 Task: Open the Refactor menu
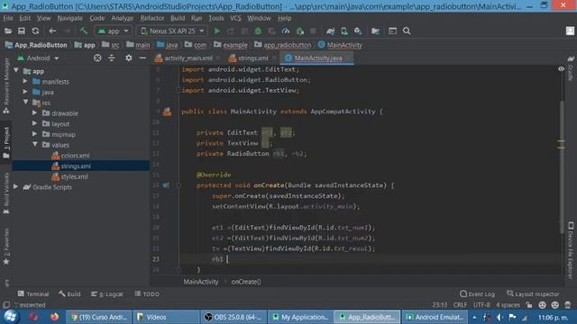[x=152, y=18]
